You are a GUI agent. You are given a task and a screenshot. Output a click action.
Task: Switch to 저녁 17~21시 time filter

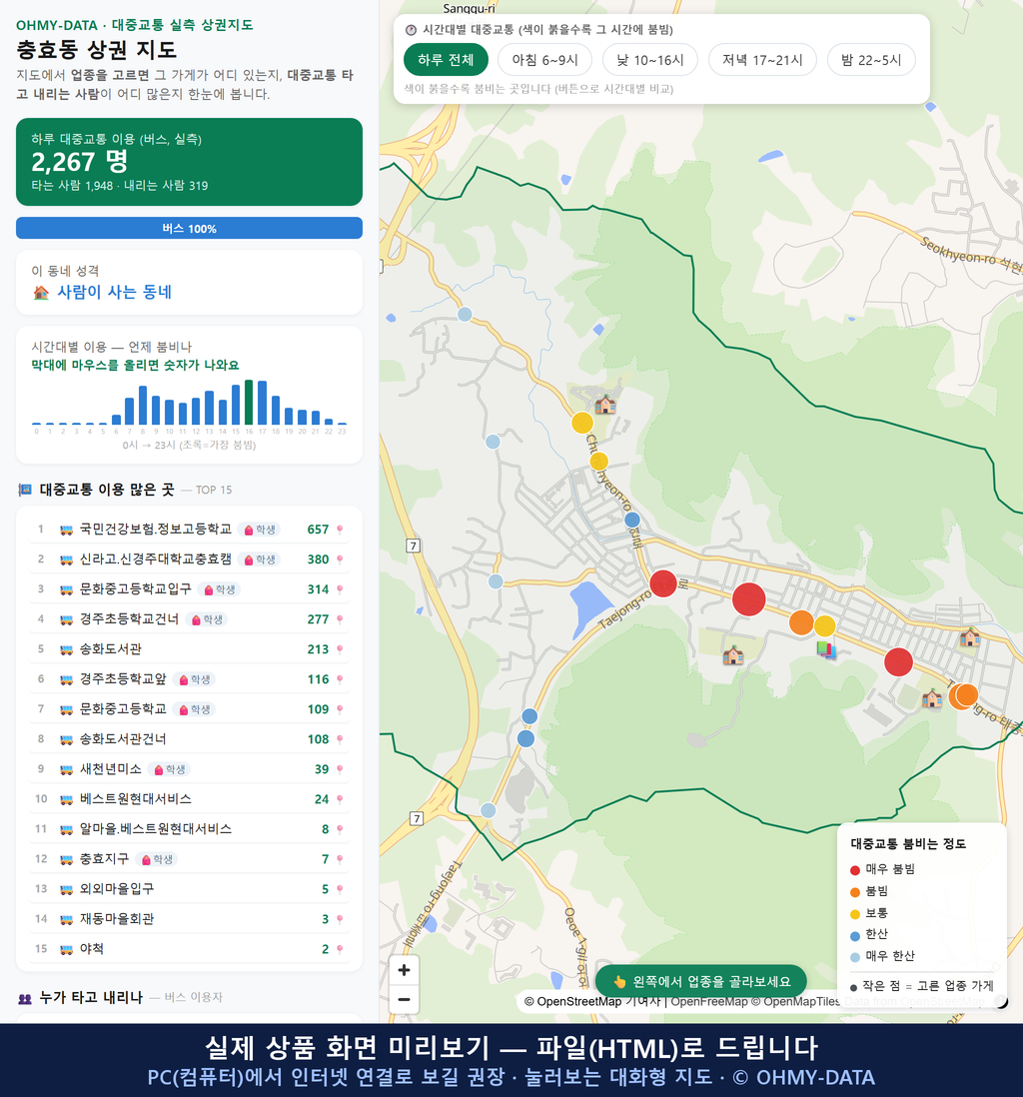762,60
